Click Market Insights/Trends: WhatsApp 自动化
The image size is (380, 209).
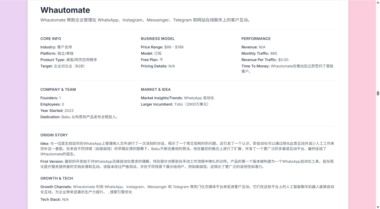tap(177, 98)
